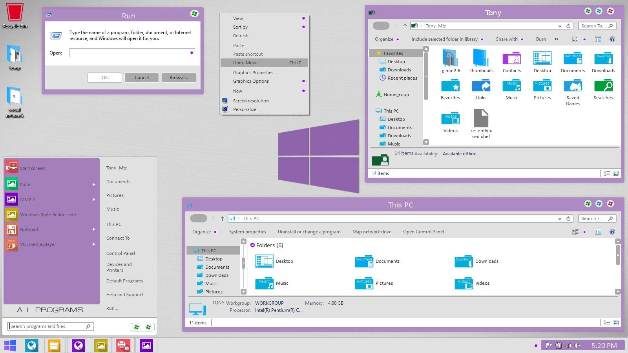The height and width of the screenshot is (353, 628).
Task: Switch This PC status bar to details view
Action: 607,323
